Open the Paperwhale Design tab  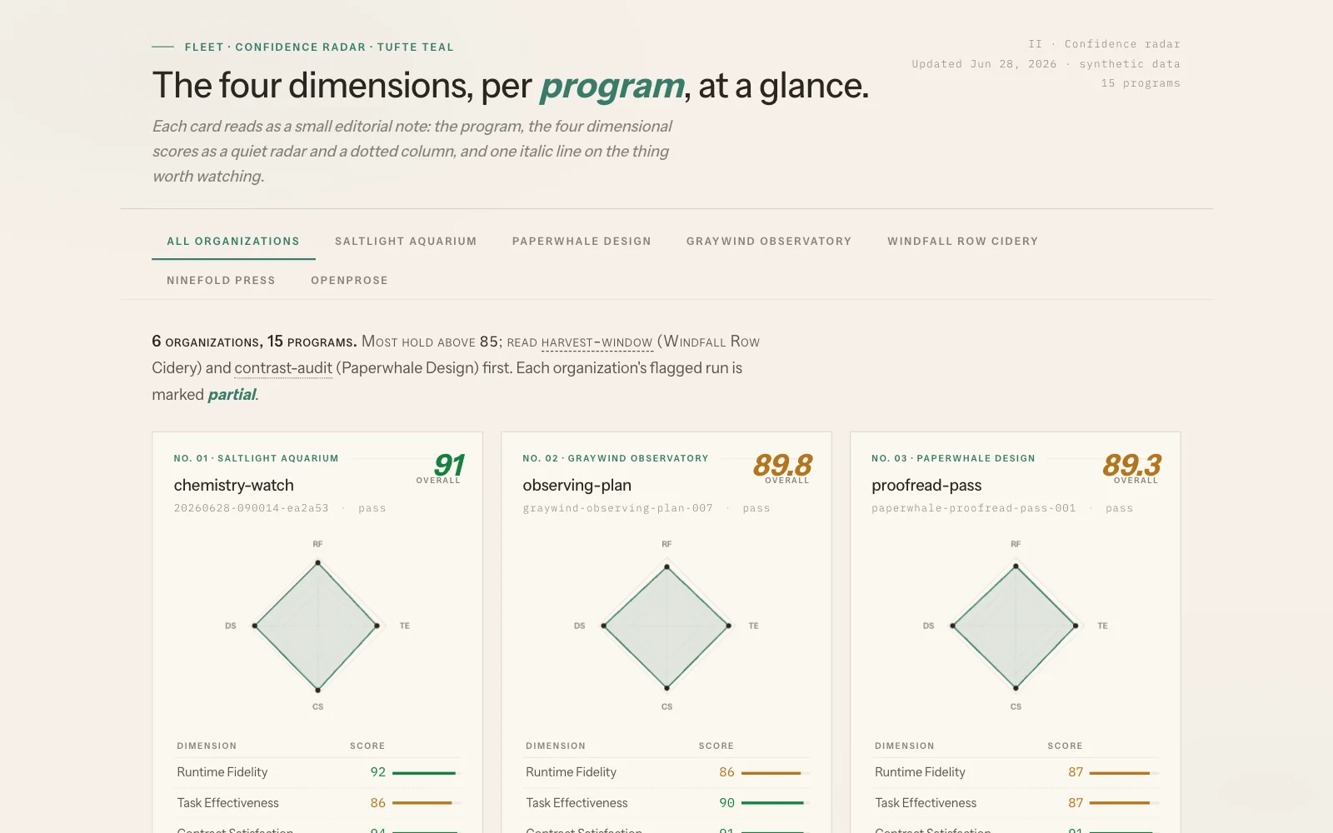(582, 242)
